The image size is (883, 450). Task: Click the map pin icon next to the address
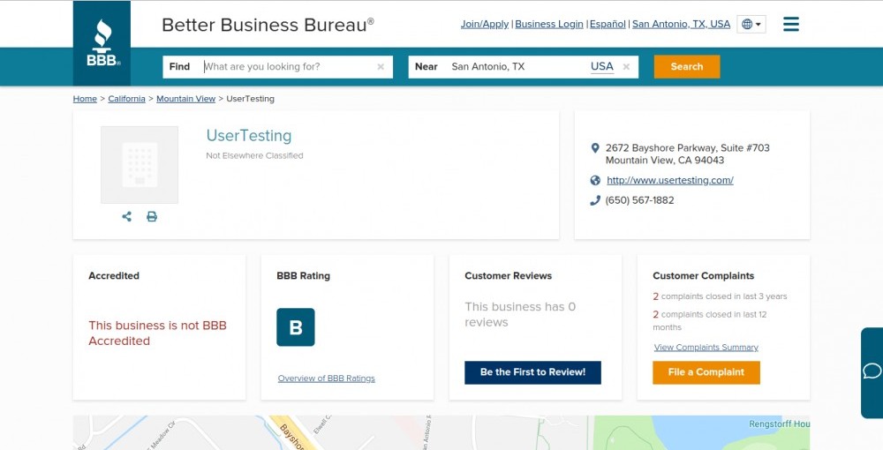click(594, 148)
